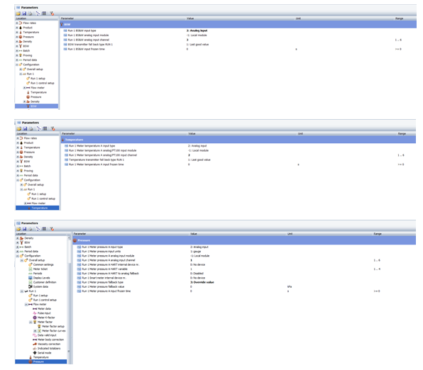Image resolution: width=423 pixels, height=370 pixels.
Task: Select Customer definition tree item
Action: click(x=45, y=282)
